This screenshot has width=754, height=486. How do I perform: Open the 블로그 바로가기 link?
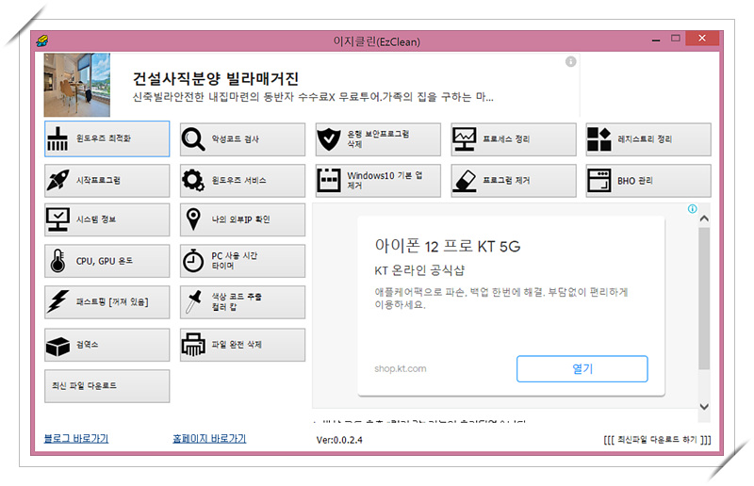click(x=76, y=438)
